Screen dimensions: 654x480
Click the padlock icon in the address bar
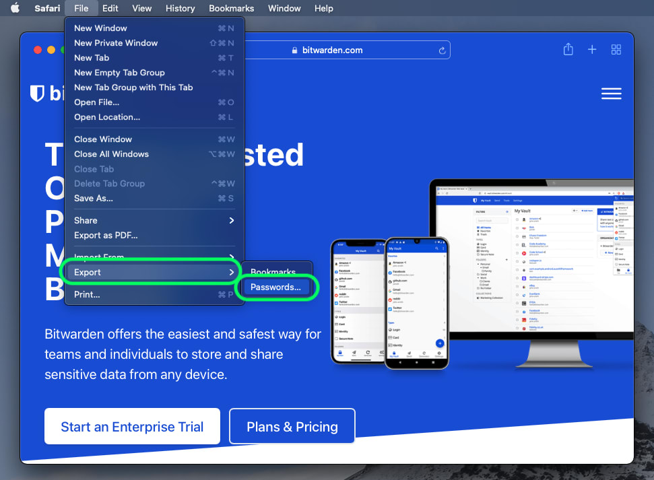point(295,49)
